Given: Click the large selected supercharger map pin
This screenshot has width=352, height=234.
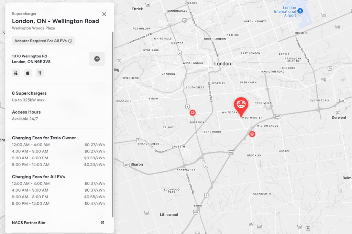Looking at the screenshot, I should pyautogui.click(x=241, y=105).
